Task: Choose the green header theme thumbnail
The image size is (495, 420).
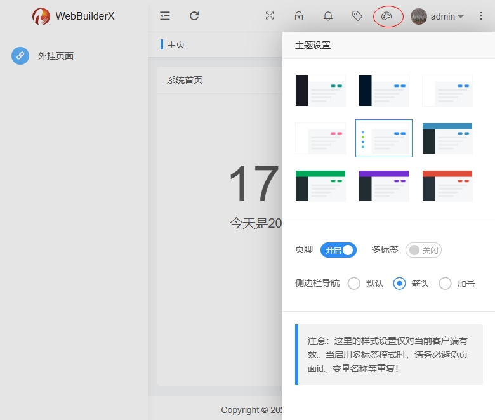Action: [x=320, y=185]
